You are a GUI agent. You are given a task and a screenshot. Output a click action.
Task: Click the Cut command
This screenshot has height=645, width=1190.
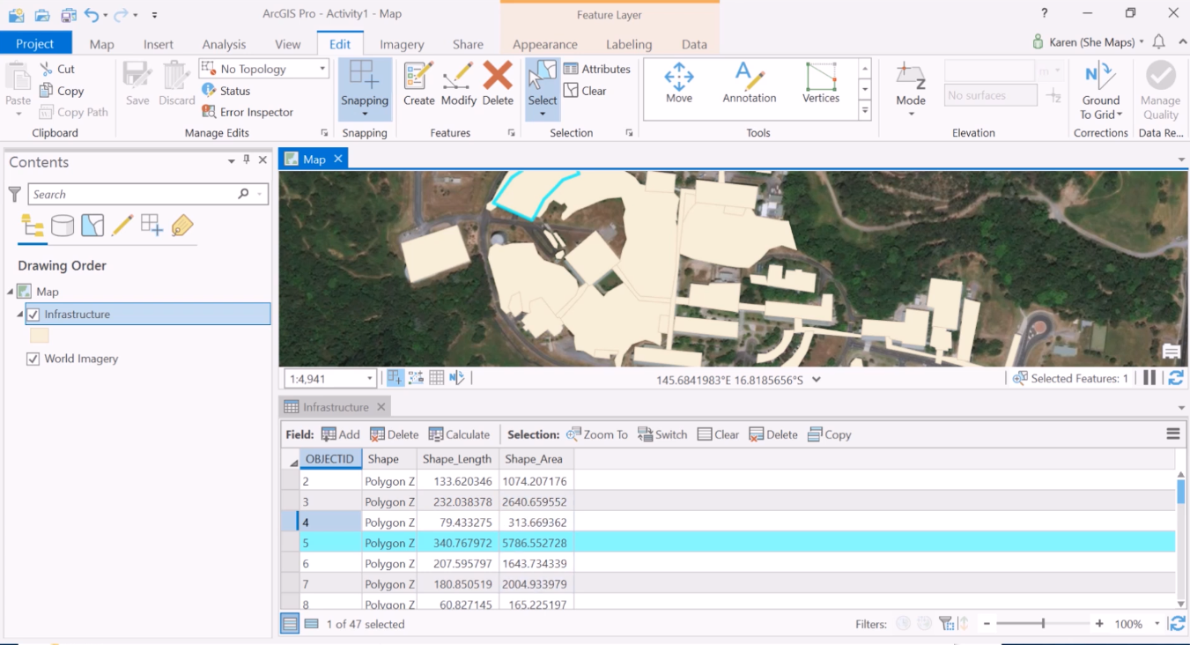click(x=57, y=69)
